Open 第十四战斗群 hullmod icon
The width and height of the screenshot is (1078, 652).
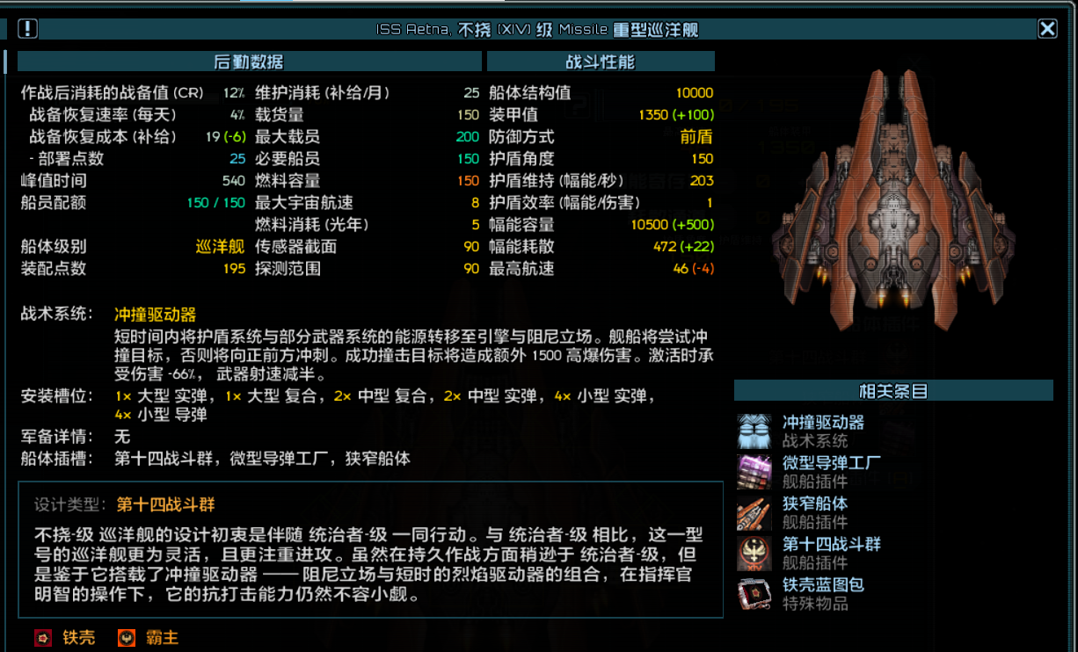point(754,553)
